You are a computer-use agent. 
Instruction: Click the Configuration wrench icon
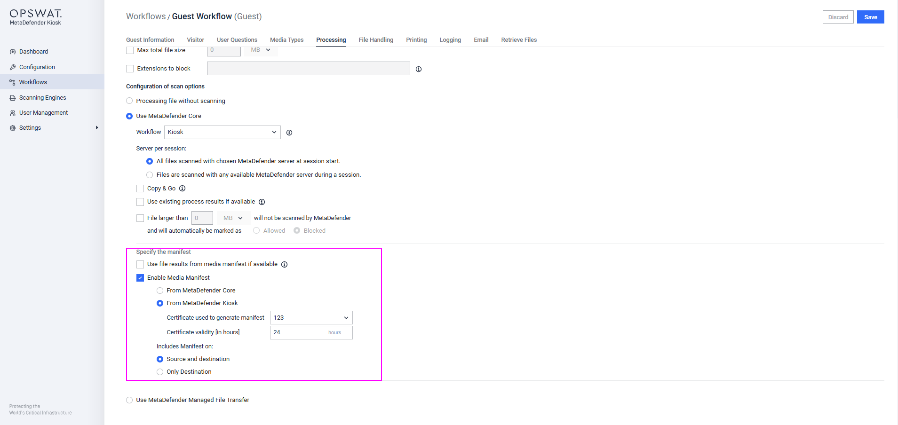(x=13, y=67)
